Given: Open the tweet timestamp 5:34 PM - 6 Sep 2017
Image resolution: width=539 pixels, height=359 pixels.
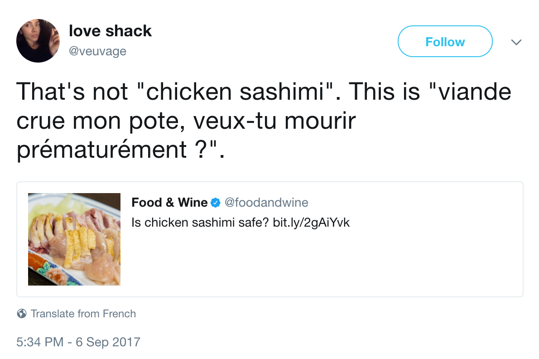Looking at the screenshot, I should [x=78, y=342].
